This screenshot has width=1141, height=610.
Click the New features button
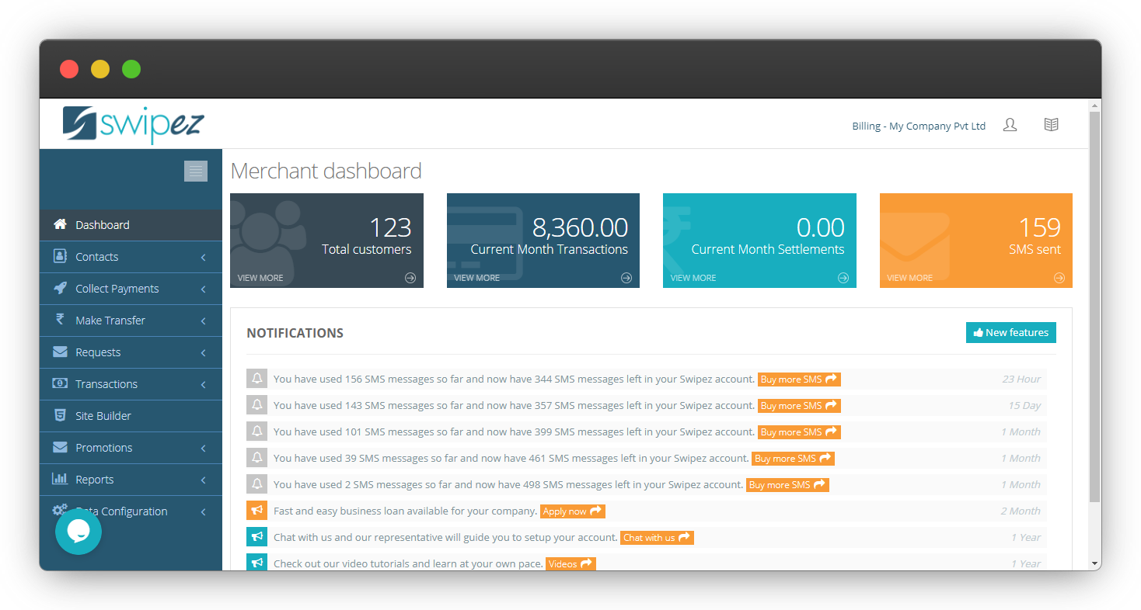point(1010,331)
